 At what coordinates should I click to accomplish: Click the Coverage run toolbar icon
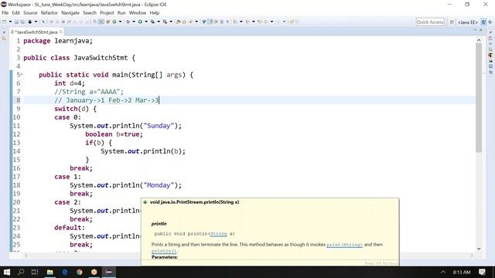pos(152,22)
